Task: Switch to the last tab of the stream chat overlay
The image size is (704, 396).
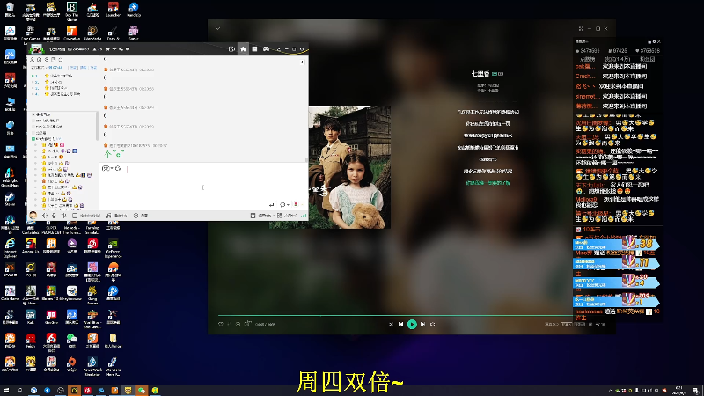Action: click(x=647, y=59)
